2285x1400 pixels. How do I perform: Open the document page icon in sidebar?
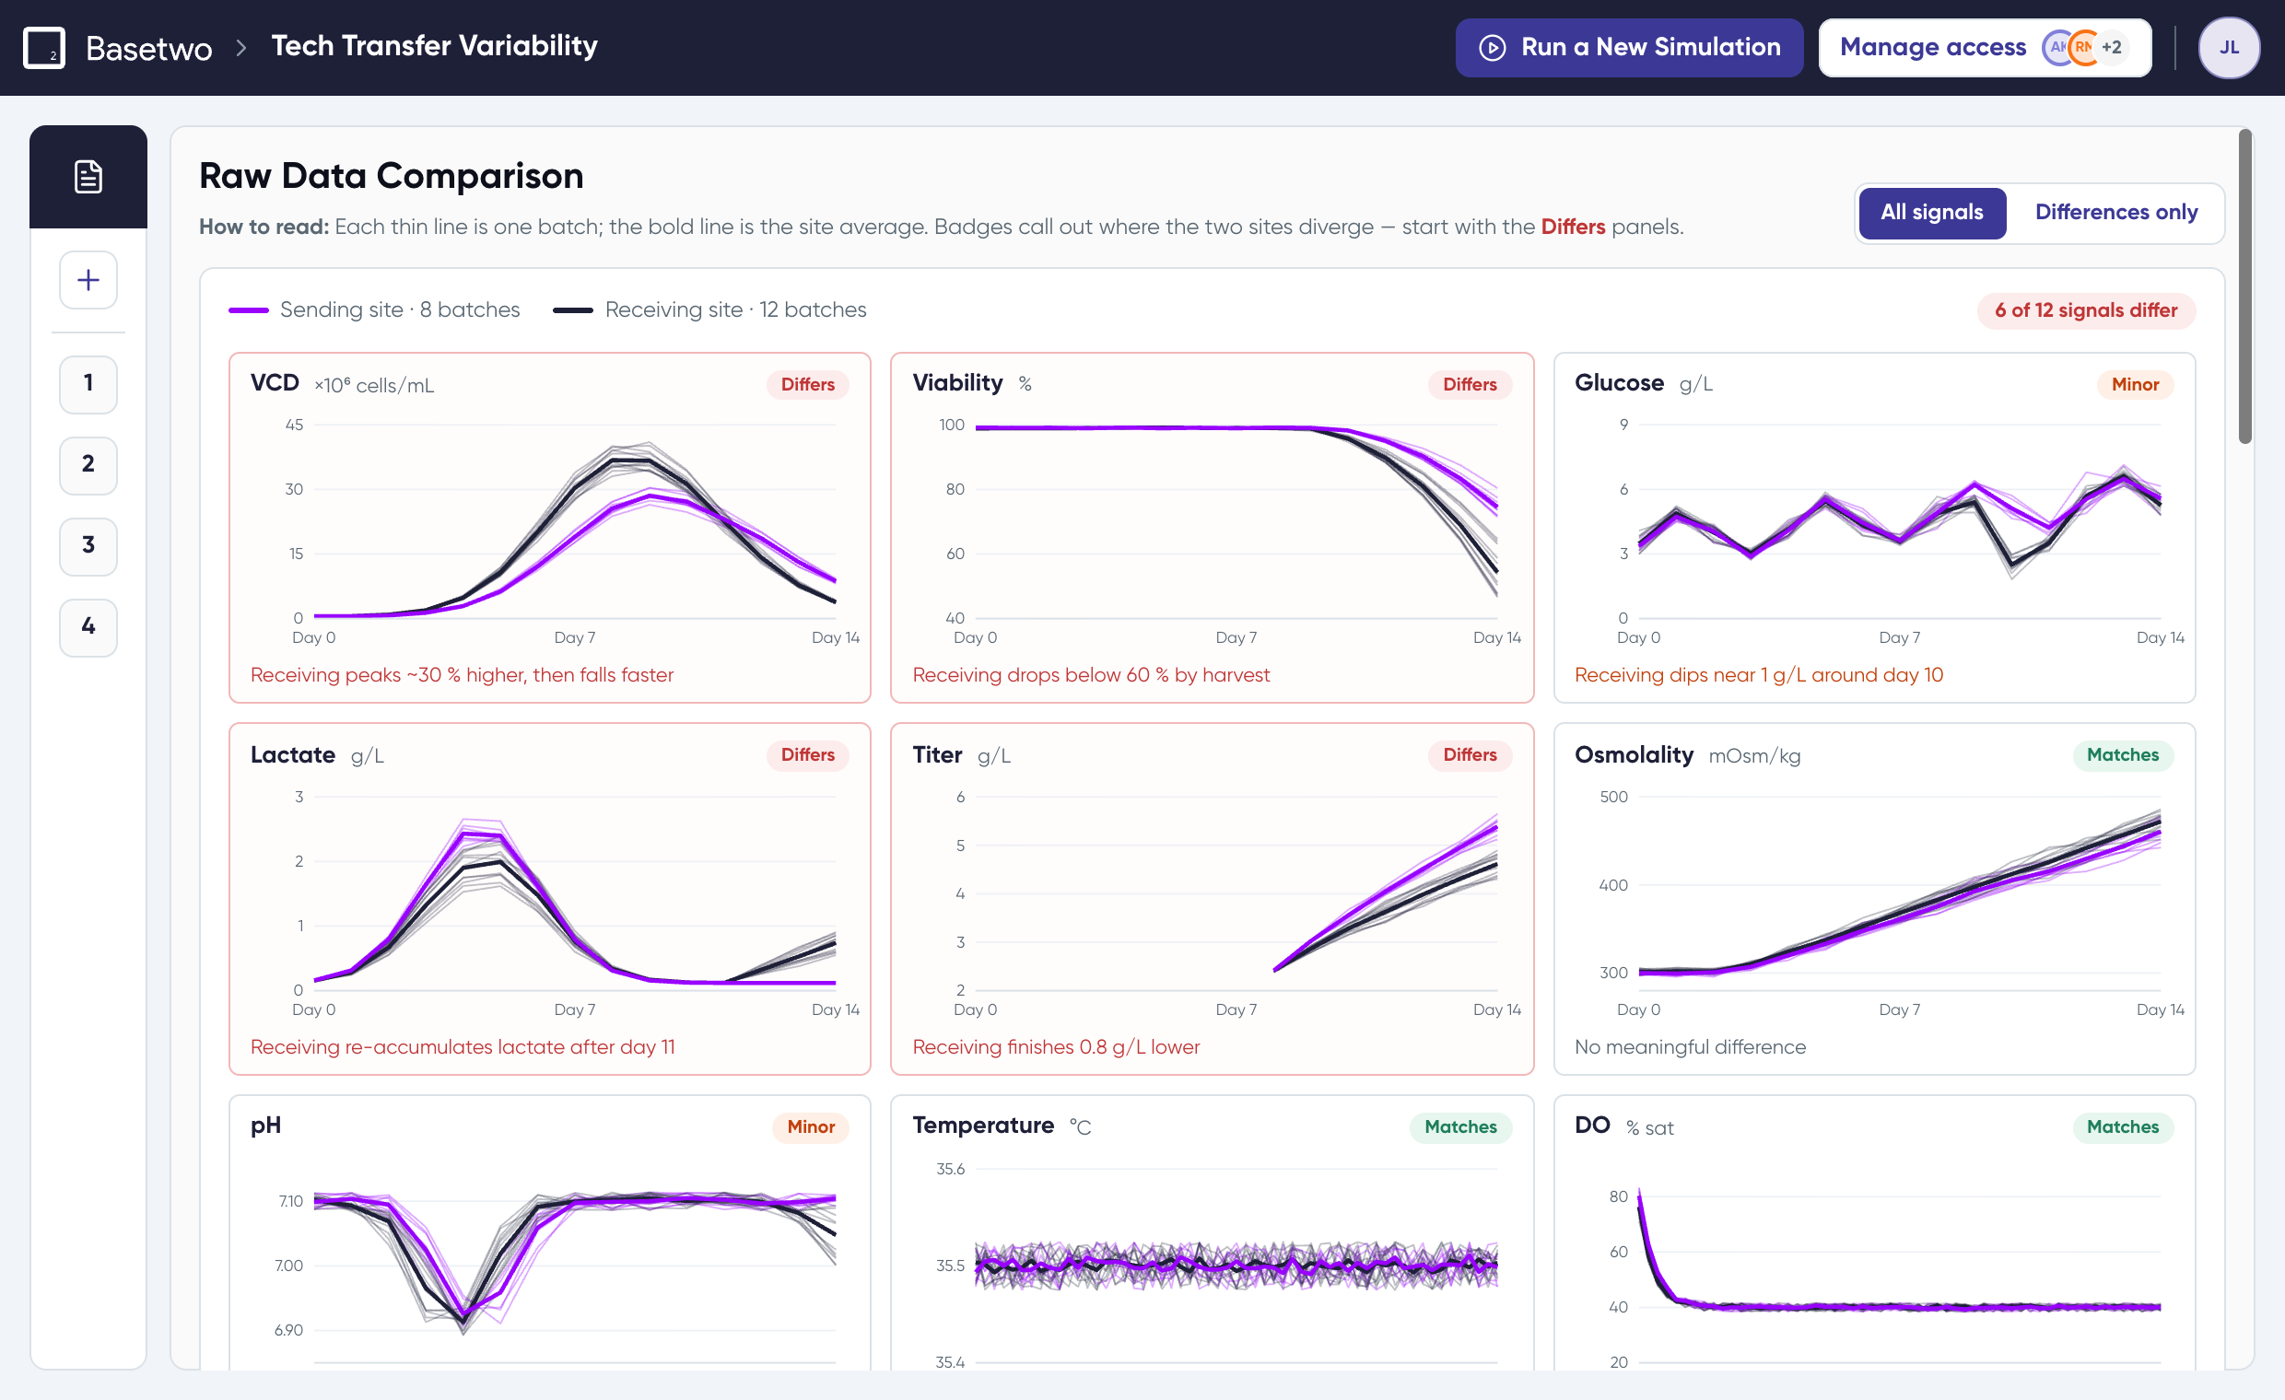pos(88,176)
